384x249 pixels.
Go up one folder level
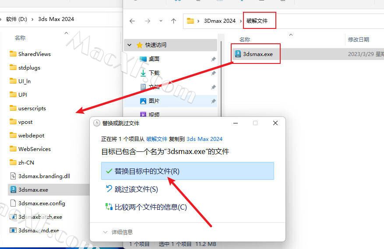tap(174, 21)
